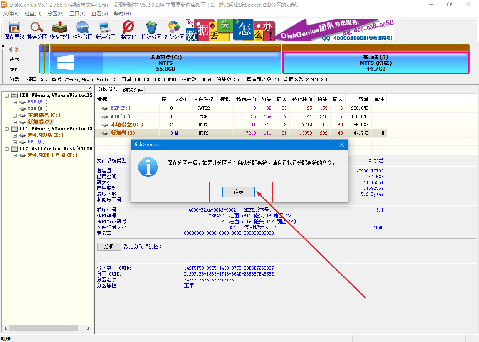The width and height of the screenshot is (479, 342).
Task: Select HD1:VMware disk in tree
Action: 56,128
